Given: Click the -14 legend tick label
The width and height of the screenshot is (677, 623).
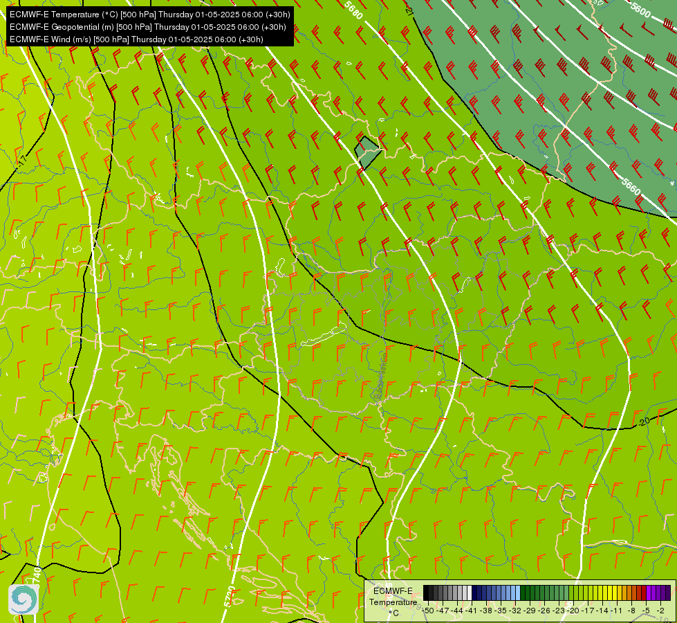Looking at the screenshot, I should pos(602,611).
